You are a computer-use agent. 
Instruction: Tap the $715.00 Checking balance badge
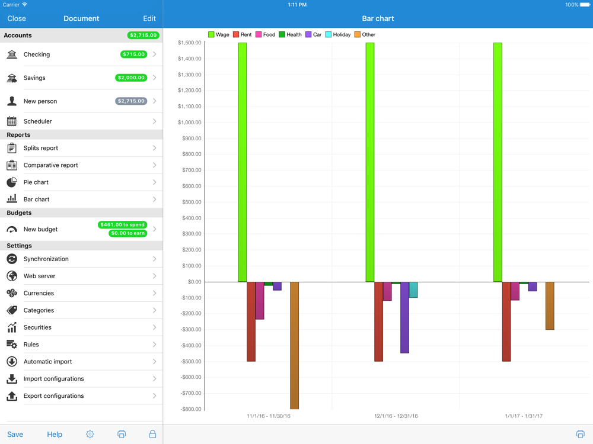133,54
